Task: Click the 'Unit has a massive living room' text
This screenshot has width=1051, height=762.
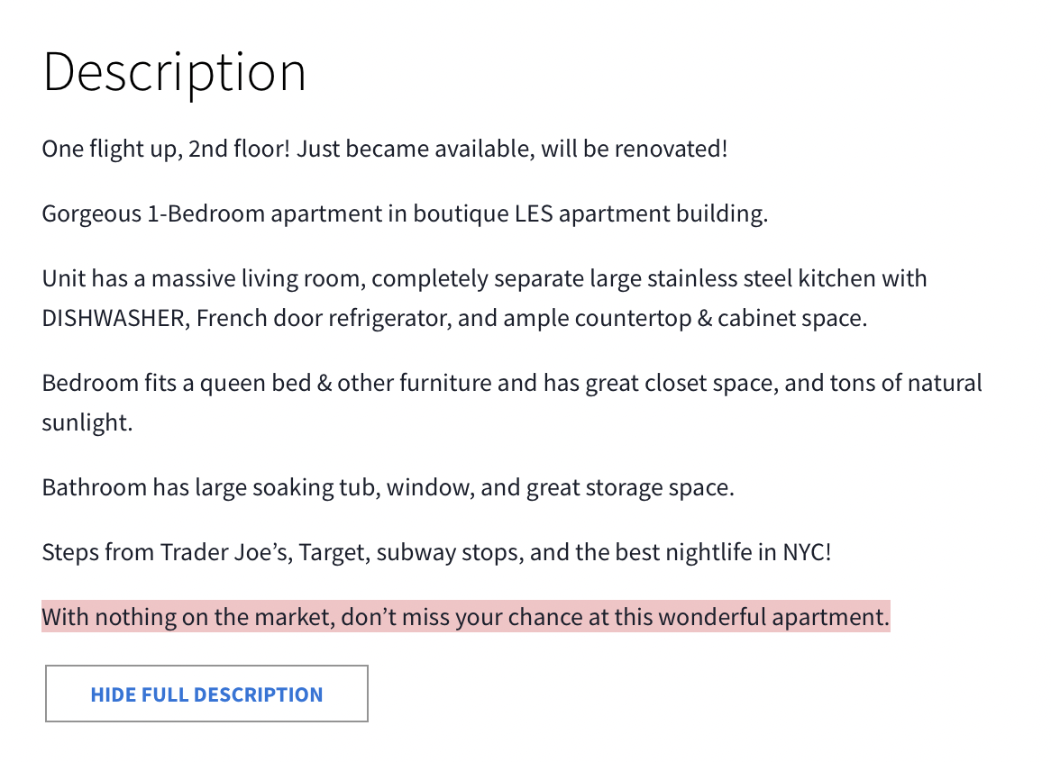Action: [x=204, y=278]
